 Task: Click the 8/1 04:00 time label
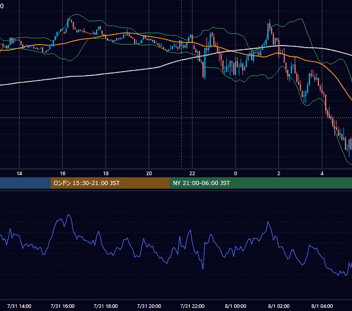(322, 306)
